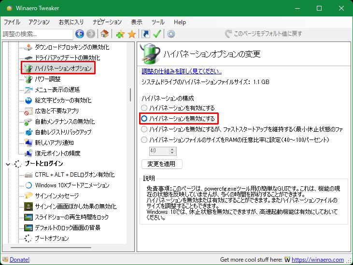Viewport: 353px width, 265px height.
Task: Open favorites list star icon
Action: tap(132, 34)
